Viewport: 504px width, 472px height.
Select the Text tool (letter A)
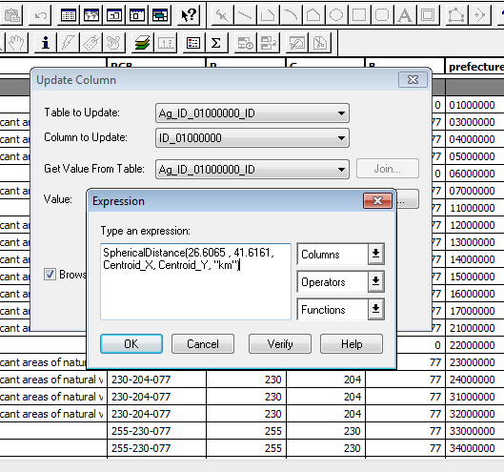405,15
